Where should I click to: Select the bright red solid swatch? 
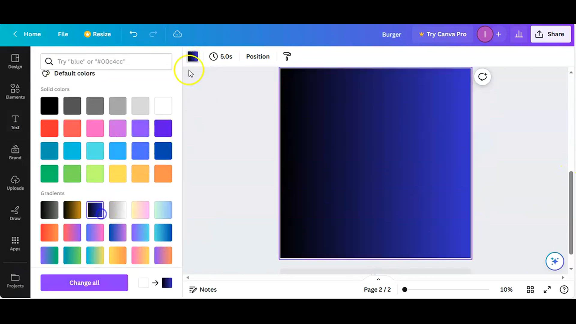click(49, 128)
